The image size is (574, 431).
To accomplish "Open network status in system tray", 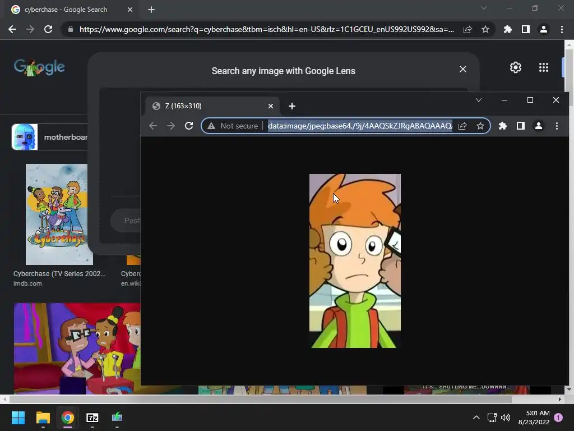I will pyautogui.click(x=492, y=418).
